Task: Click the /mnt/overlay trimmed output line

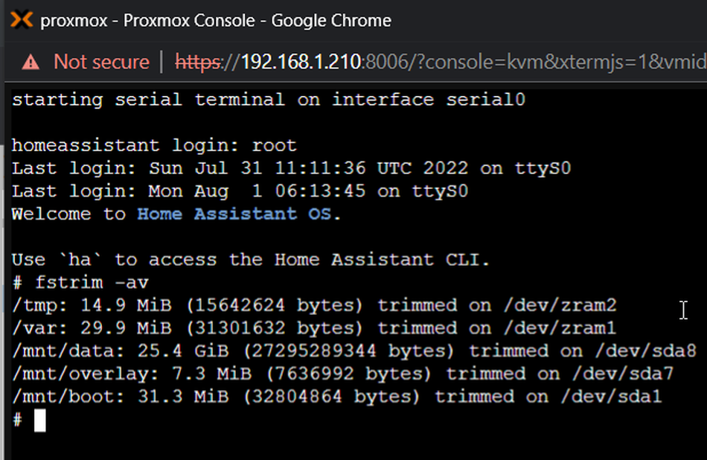Action: [342, 374]
